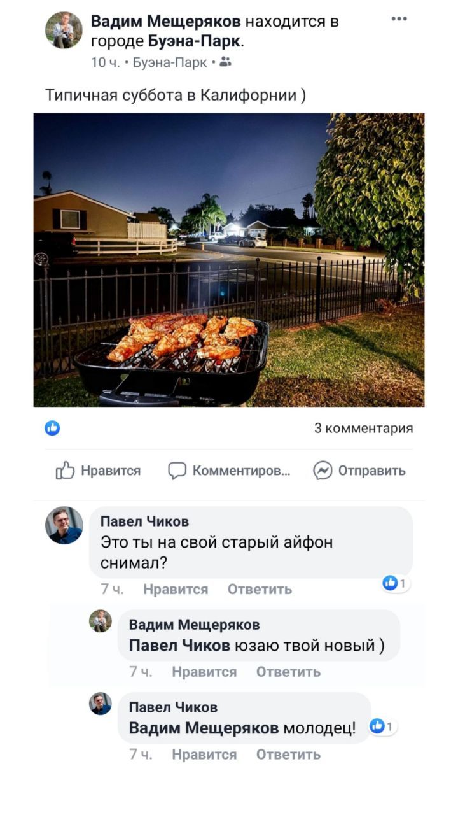Image resolution: width=458 pixels, height=815 pixels.
Task: Expand the "3 комментария" comments count
Action: click(364, 428)
